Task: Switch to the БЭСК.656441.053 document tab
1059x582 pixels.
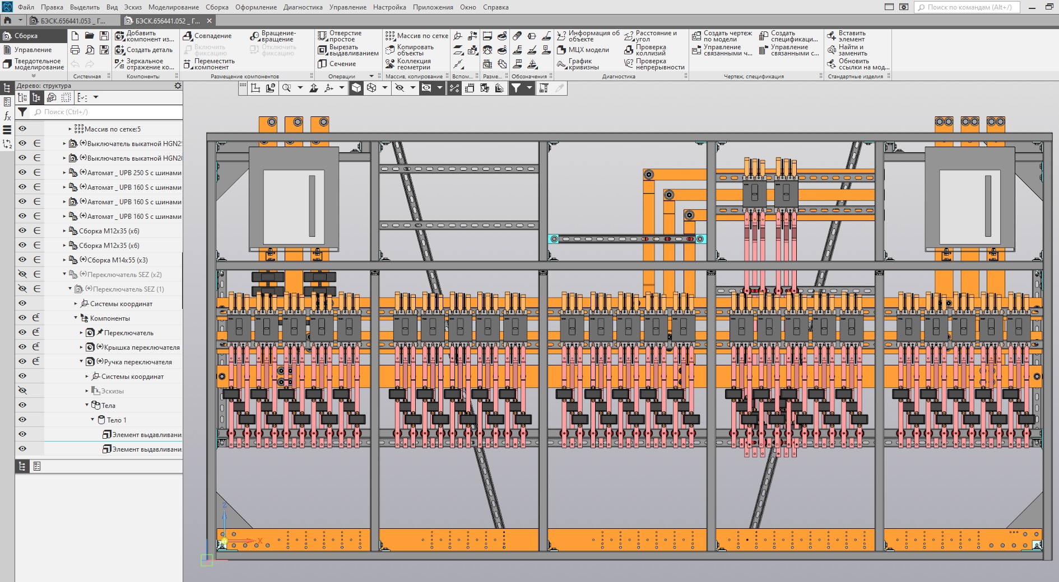Action: 73,21
